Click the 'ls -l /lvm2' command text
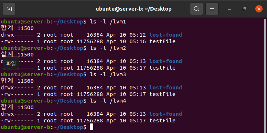 (x=108, y=48)
